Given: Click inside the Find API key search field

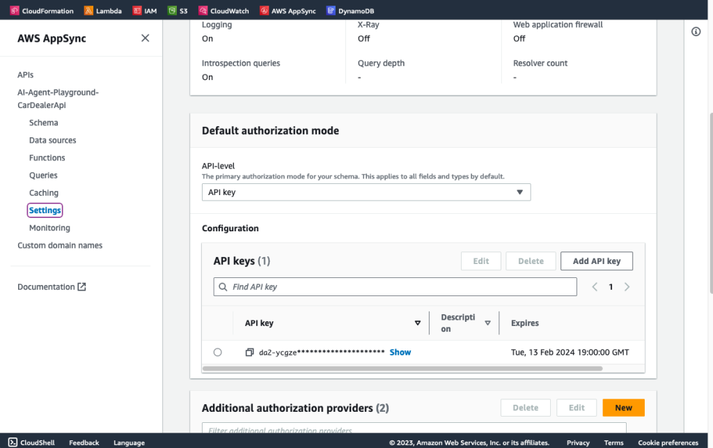Looking at the screenshot, I should pos(395,286).
